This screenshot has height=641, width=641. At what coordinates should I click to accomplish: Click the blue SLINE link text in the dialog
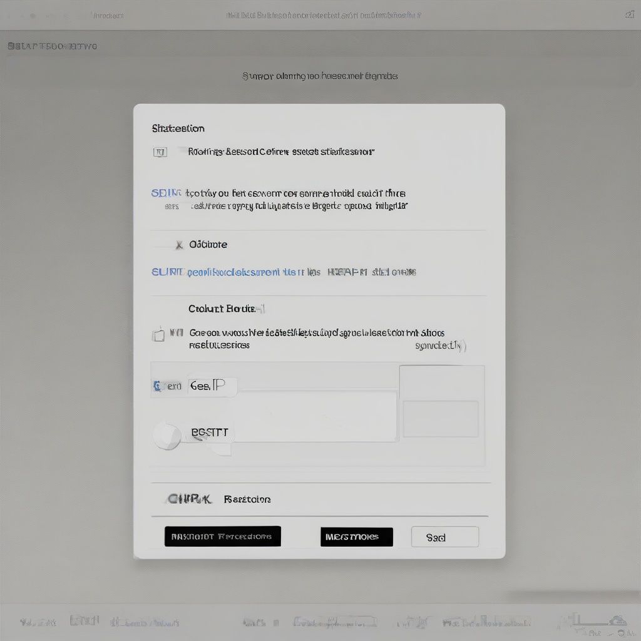167,272
